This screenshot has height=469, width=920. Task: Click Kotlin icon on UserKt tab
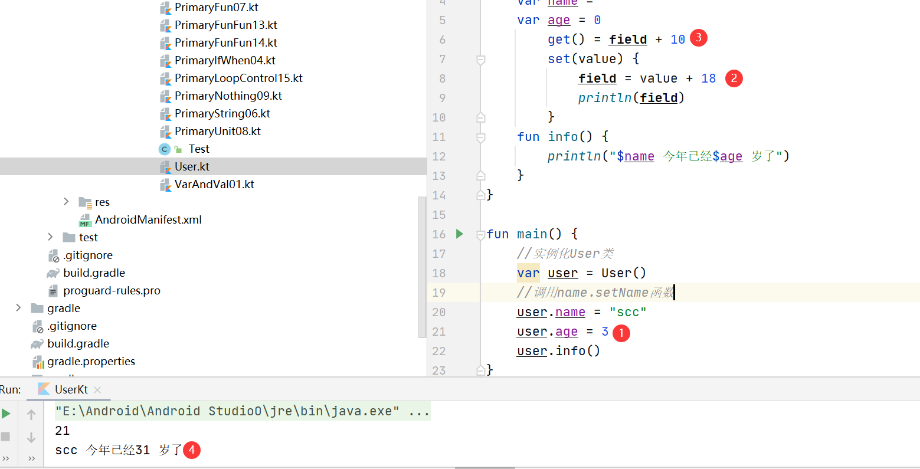(44, 389)
